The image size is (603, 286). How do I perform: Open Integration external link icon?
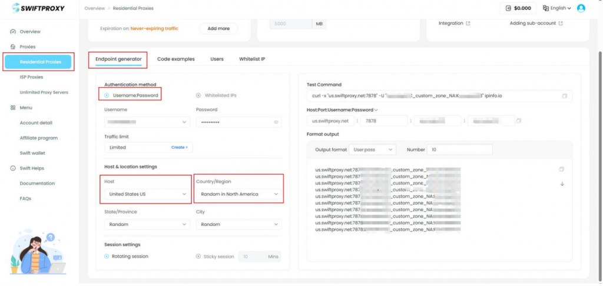[x=468, y=24]
